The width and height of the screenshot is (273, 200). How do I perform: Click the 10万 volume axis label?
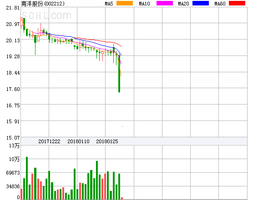pyautogui.click(x=14, y=159)
